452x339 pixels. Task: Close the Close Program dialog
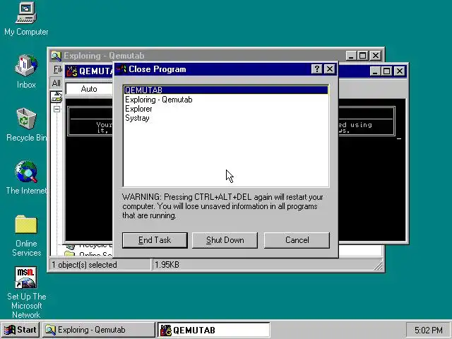tap(330, 69)
